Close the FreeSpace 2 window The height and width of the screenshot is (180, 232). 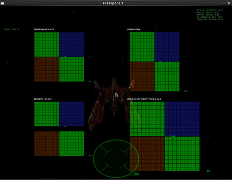click(229, 3)
